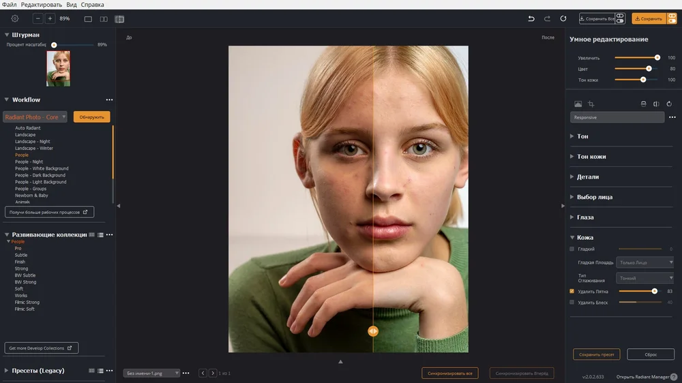Switch the develop collections to list view
The height and width of the screenshot is (383, 682).
click(100, 234)
